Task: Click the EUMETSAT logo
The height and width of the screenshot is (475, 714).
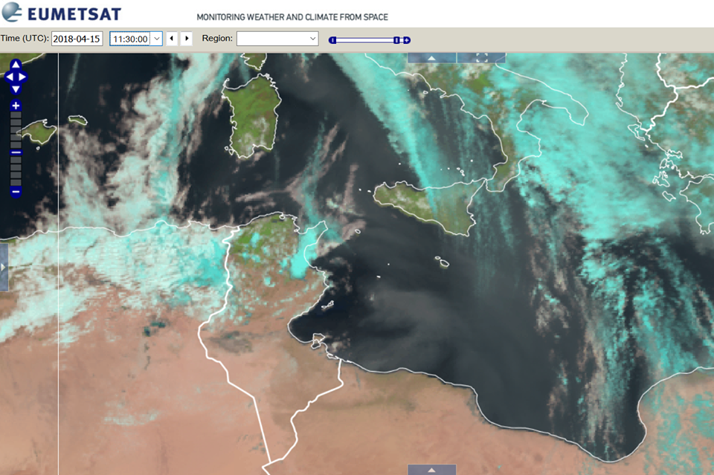Action: click(x=62, y=13)
